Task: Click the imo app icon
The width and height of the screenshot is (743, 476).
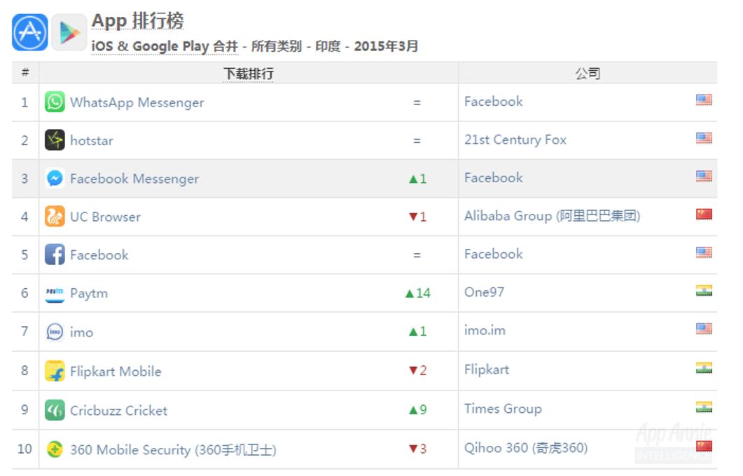Action: point(55,332)
